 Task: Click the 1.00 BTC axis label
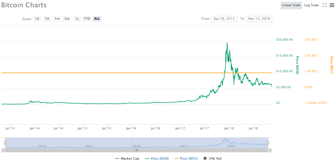[311, 71]
